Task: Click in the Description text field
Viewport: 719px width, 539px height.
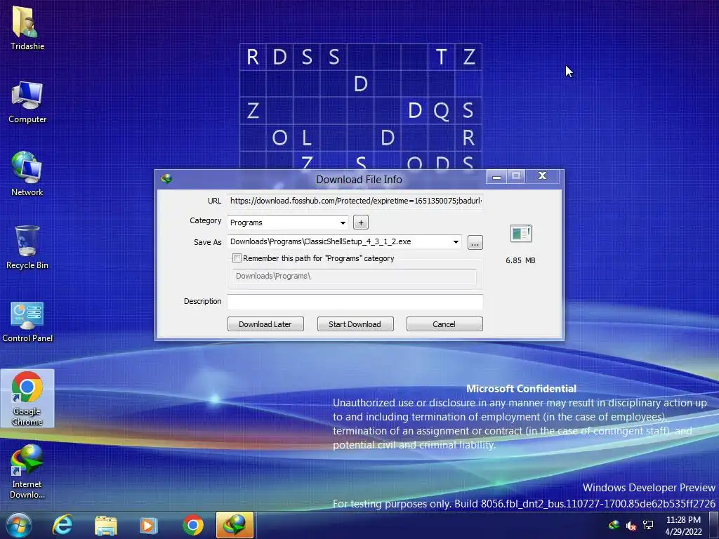Action: [x=355, y=302]
